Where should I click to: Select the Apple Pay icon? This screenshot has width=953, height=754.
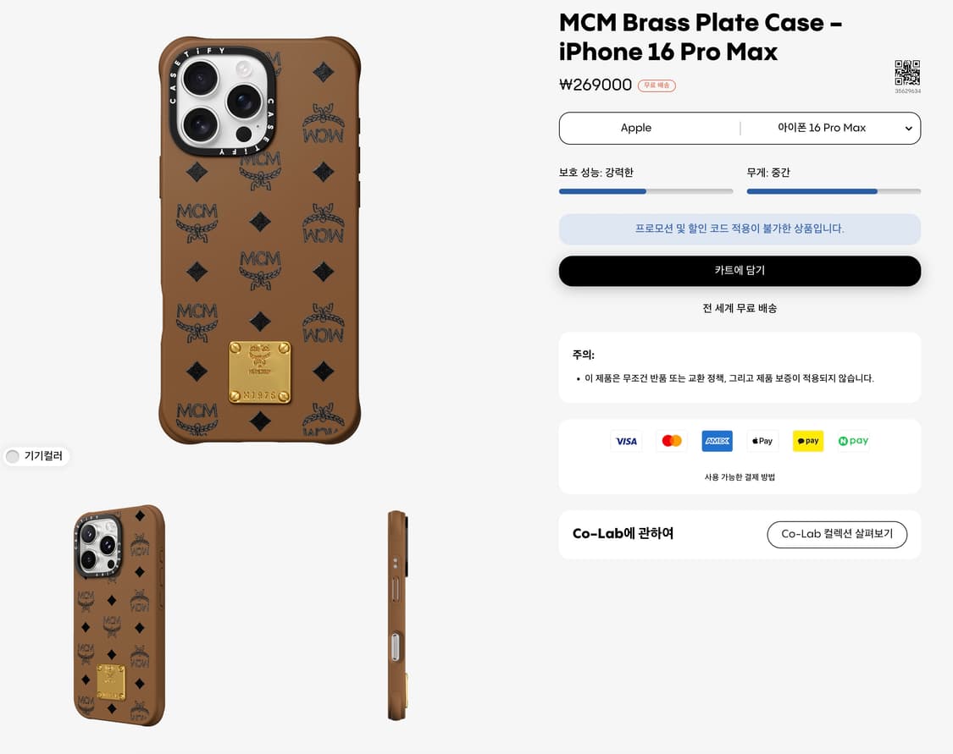coord(762,441)
